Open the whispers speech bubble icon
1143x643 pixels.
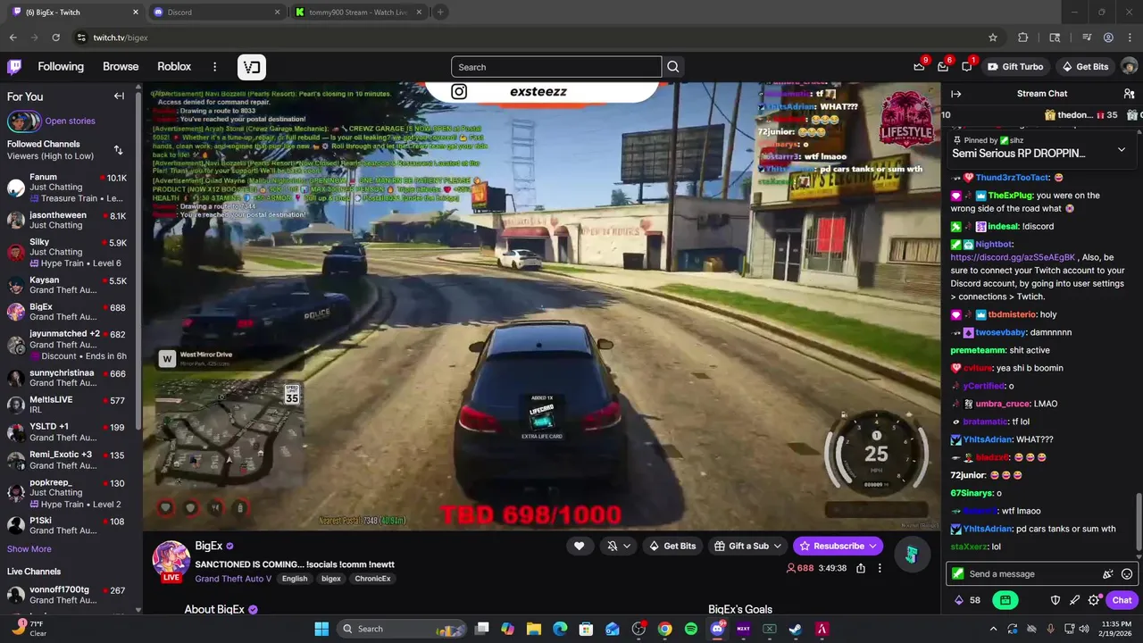(x=967, y=67)
